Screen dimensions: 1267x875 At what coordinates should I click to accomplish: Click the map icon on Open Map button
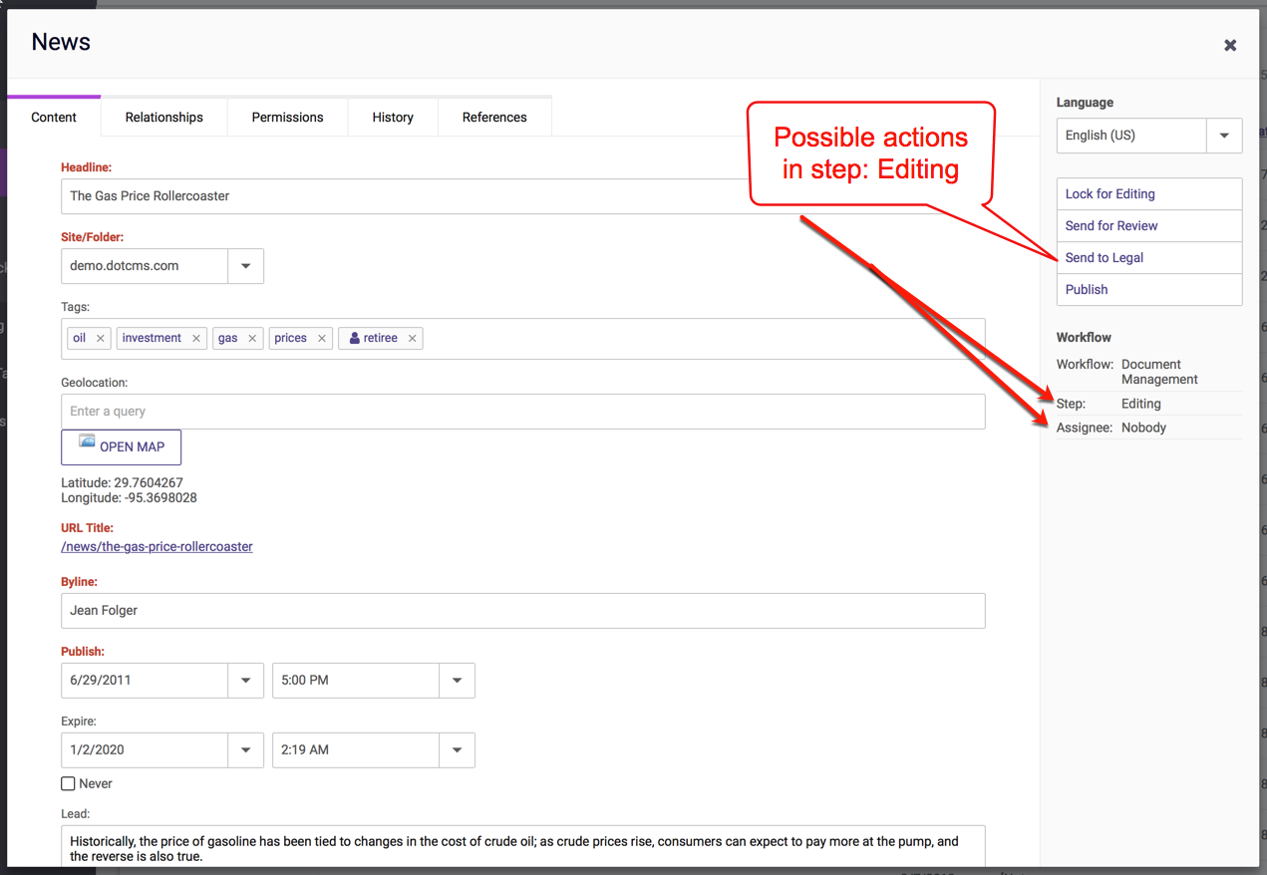87,441
